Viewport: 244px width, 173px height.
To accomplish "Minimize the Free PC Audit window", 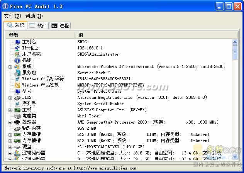I will [220, 7].
